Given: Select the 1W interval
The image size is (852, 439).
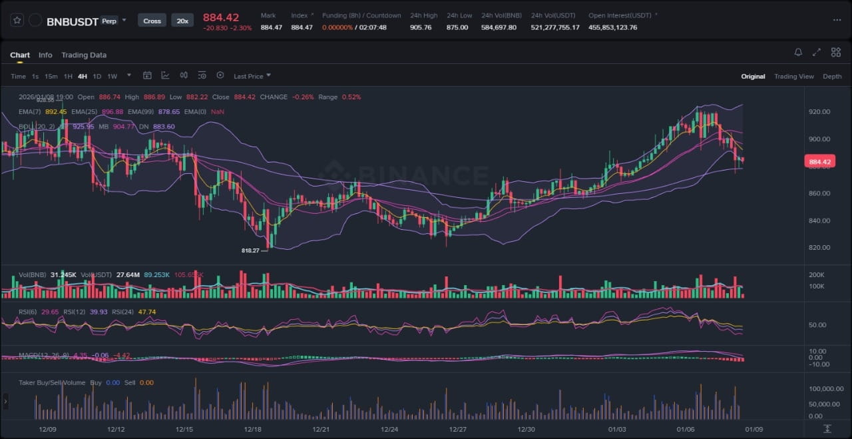Looking at the screenshot, I should [x=112, y=76].
